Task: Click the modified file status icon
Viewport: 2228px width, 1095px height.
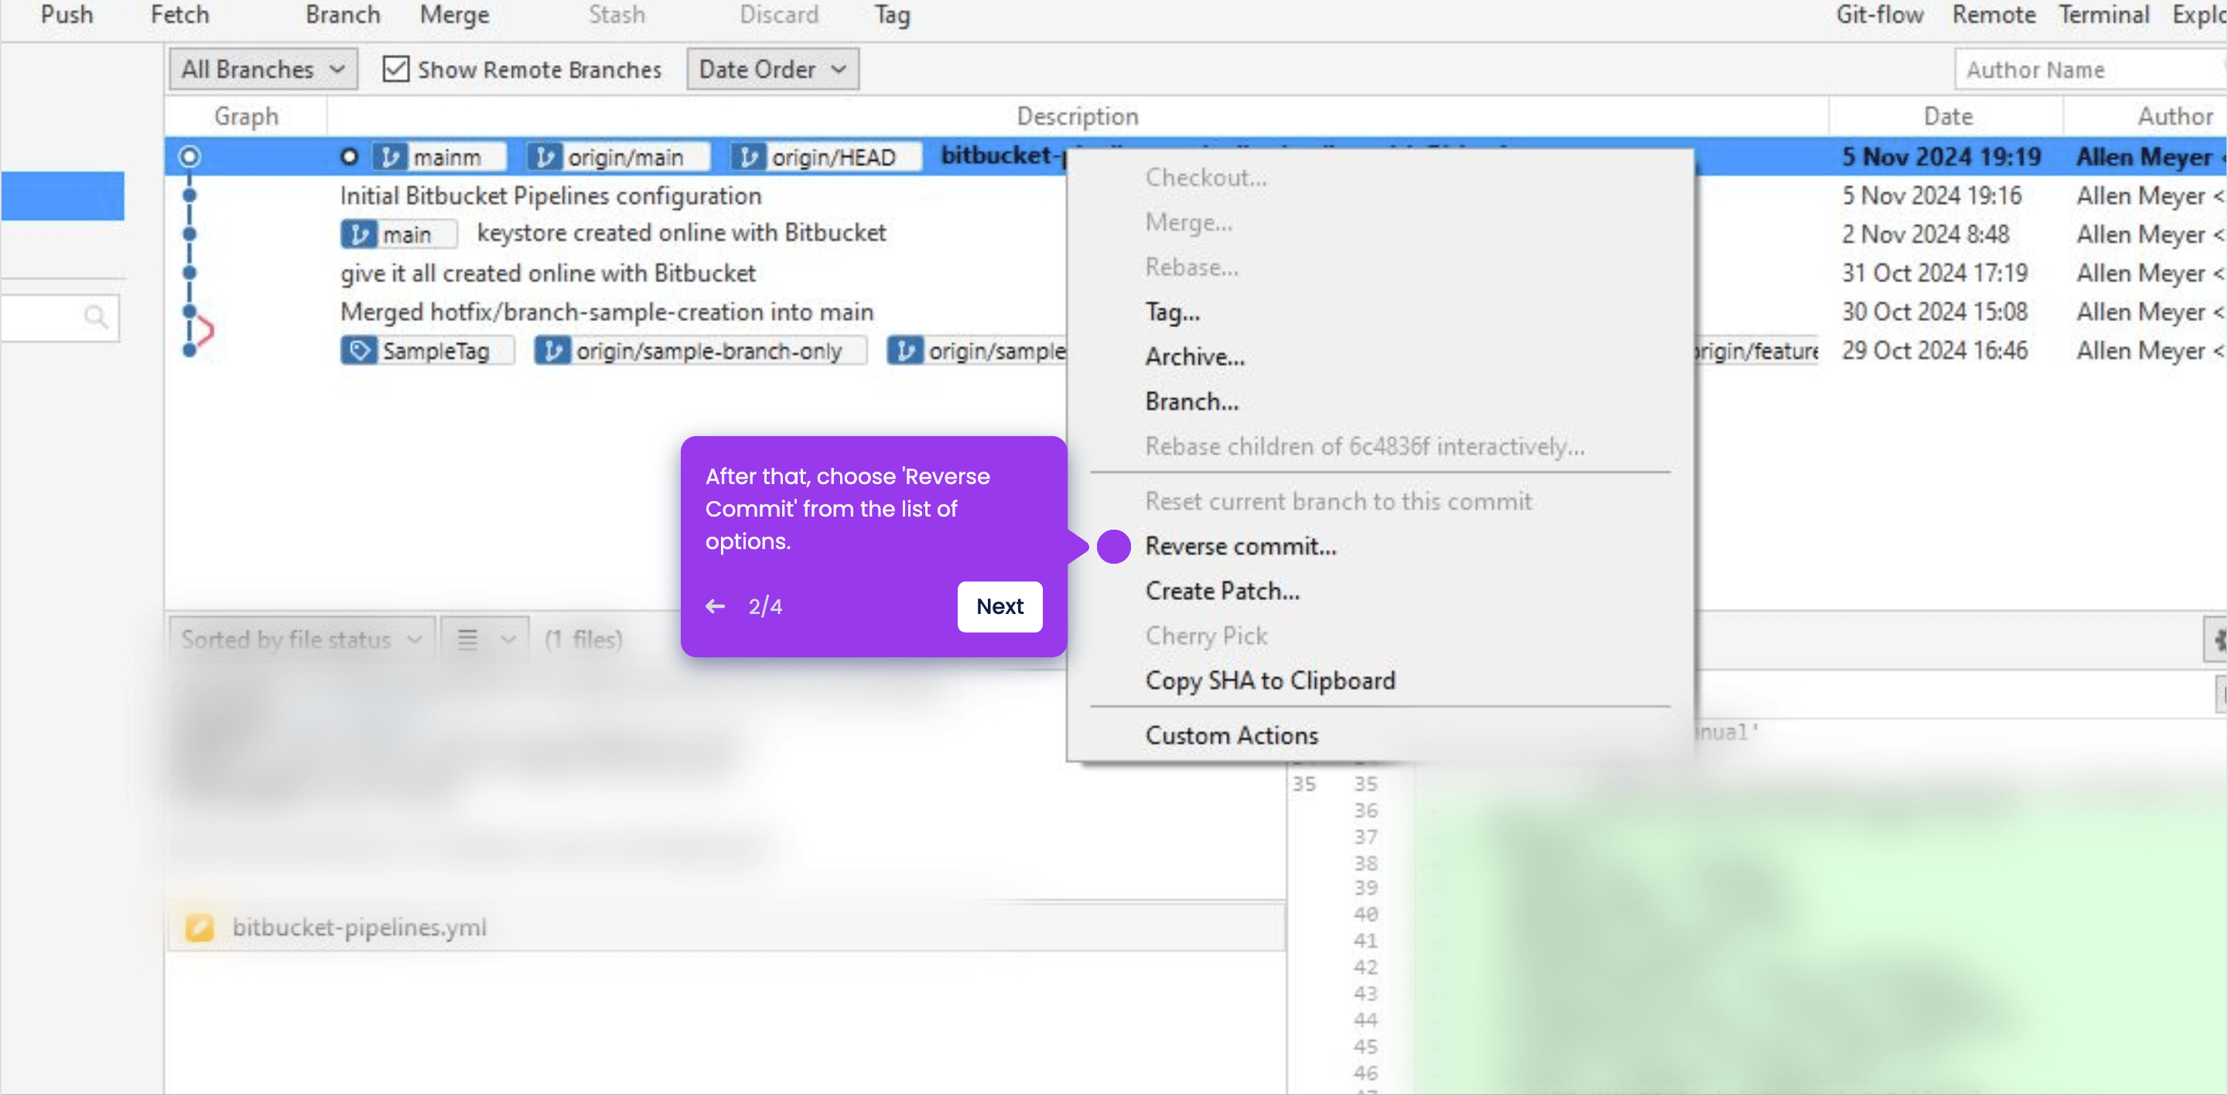Action: [x=200, y=927]
